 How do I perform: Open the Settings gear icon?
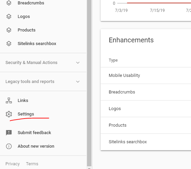[x=9, y=114]
